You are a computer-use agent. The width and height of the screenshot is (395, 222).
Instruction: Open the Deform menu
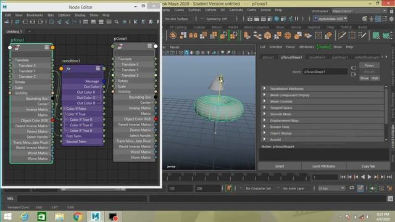pyautogui.click(x=210, y=10)
